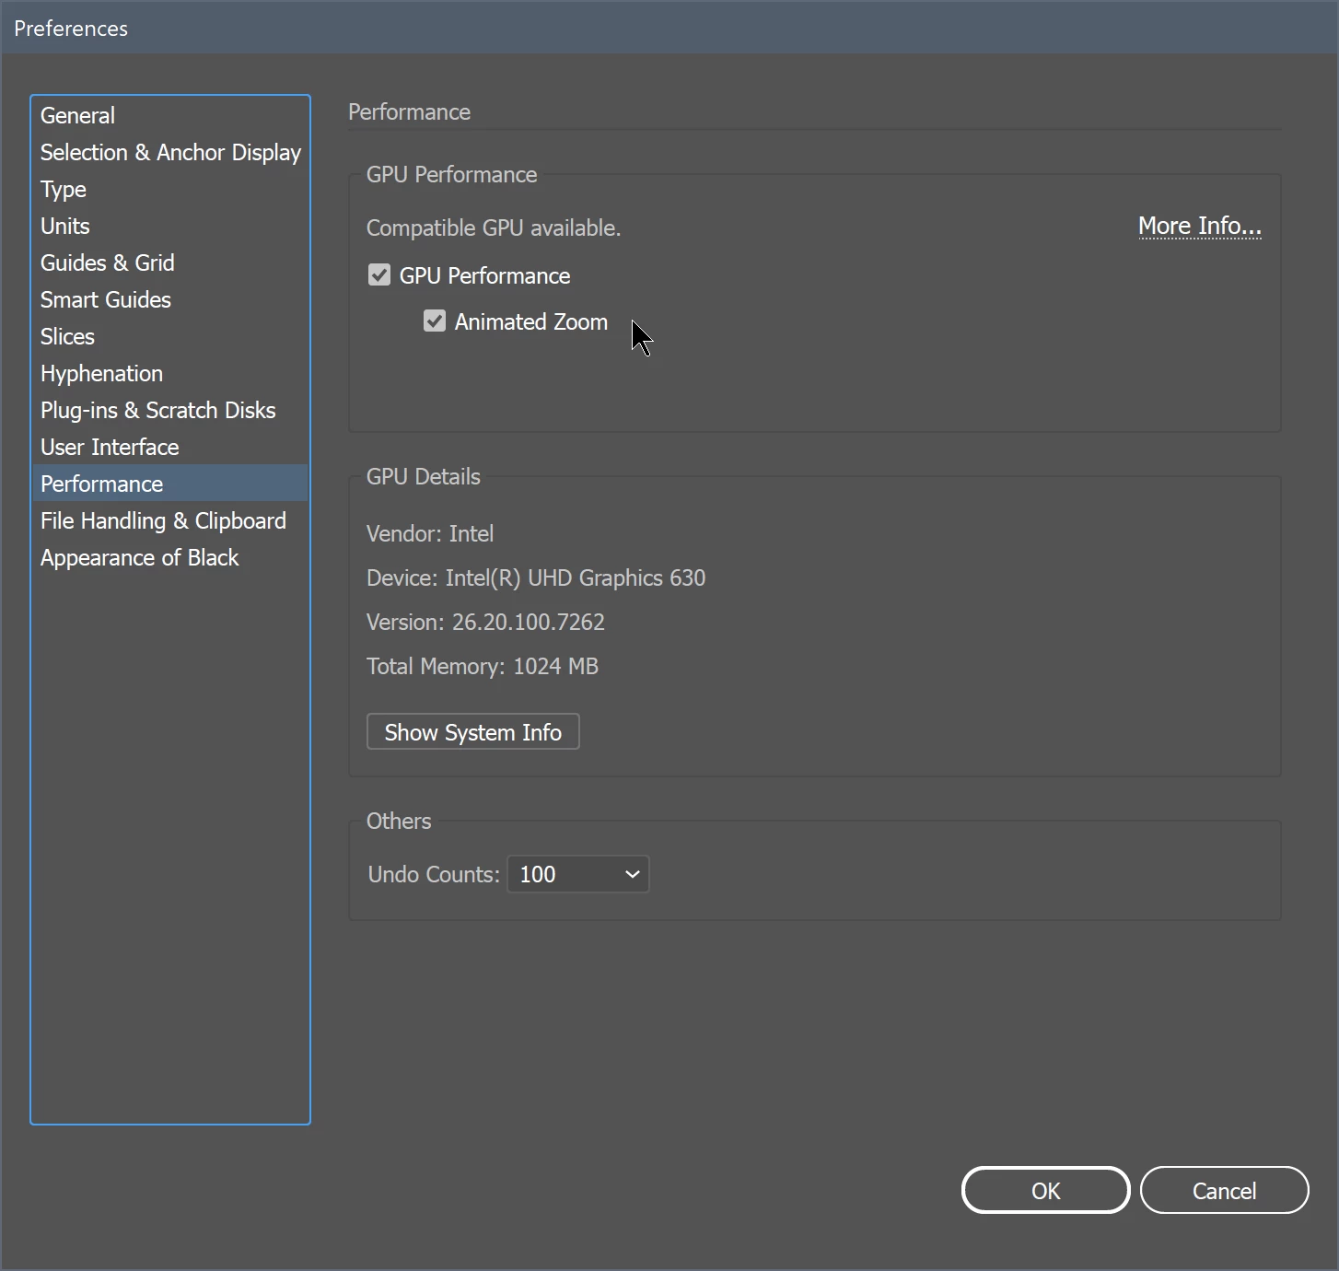
Task: Select the Units category
Action: click(170, 226)
